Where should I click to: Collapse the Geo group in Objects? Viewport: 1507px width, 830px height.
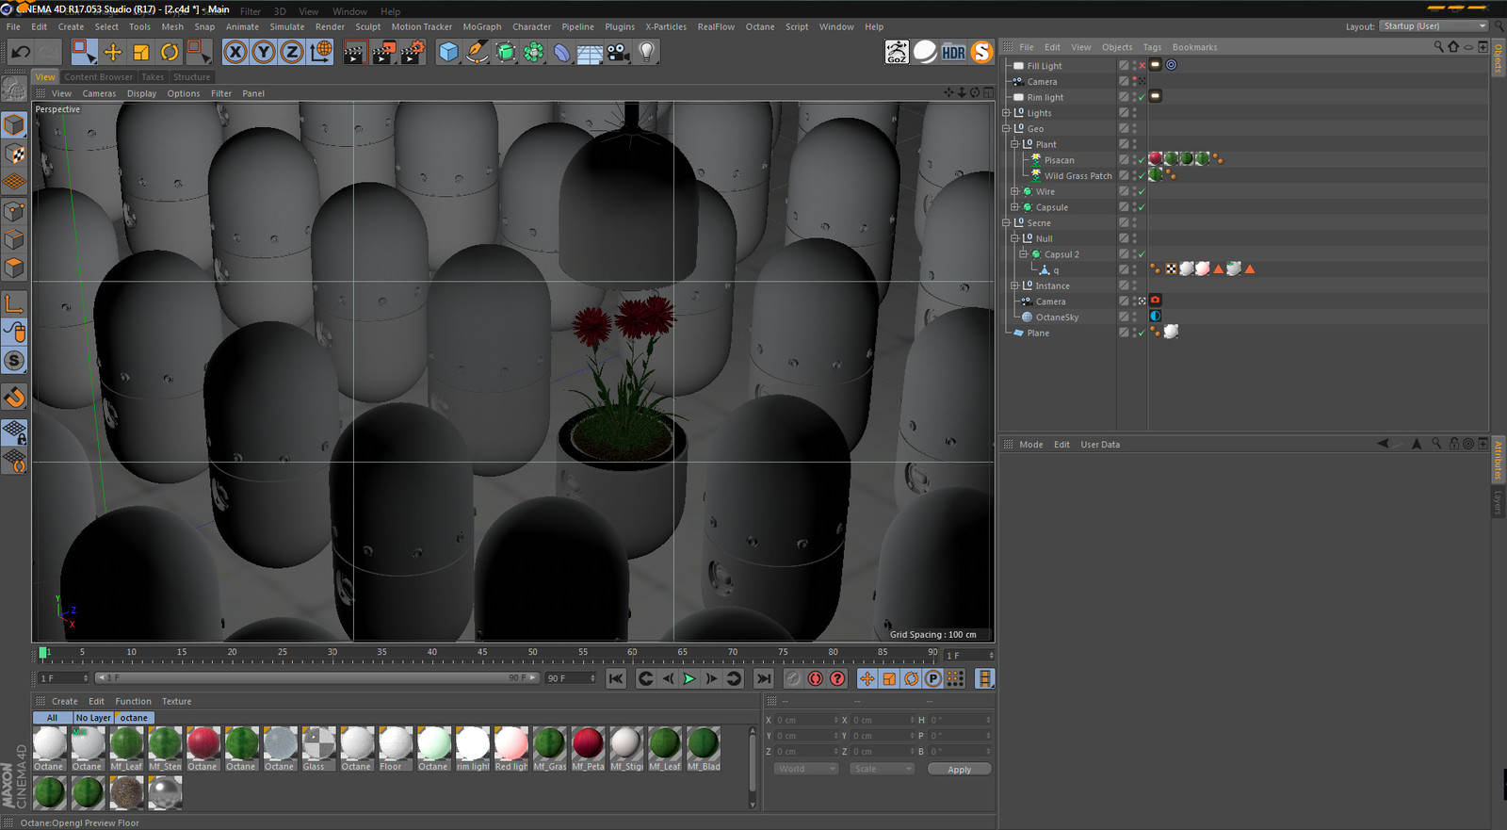[1006, 128]
